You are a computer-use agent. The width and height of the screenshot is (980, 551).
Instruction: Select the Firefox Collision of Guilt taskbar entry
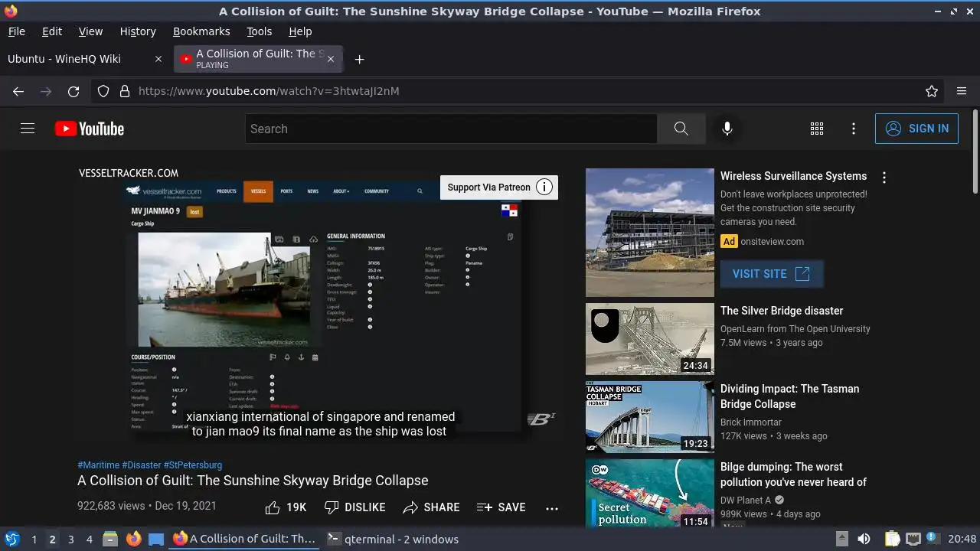click(x=244, y=539)
